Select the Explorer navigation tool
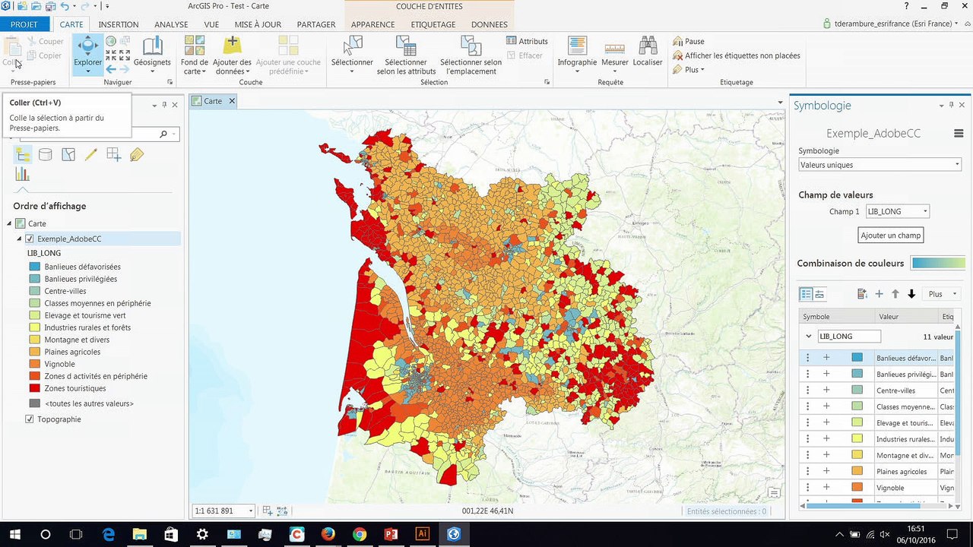 pos(87,53)
